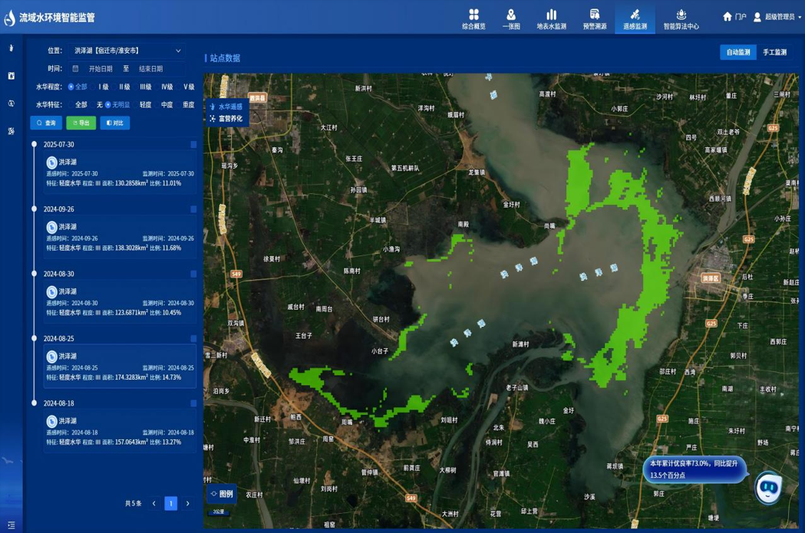This screenshot has height=533, width=805.
Task: Click the green 导出 export button
Action: click(81, 123)
